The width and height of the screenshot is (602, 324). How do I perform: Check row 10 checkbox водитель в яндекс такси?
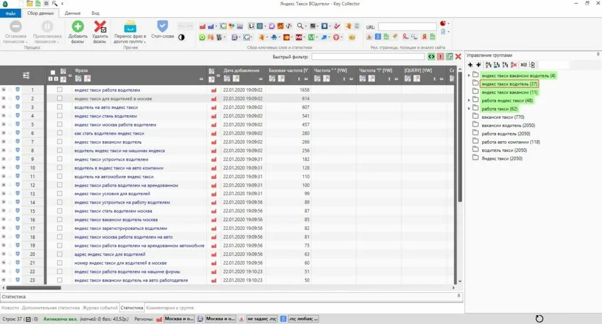pos(59,168)
